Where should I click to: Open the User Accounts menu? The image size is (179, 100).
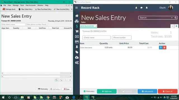coord(30,5)
